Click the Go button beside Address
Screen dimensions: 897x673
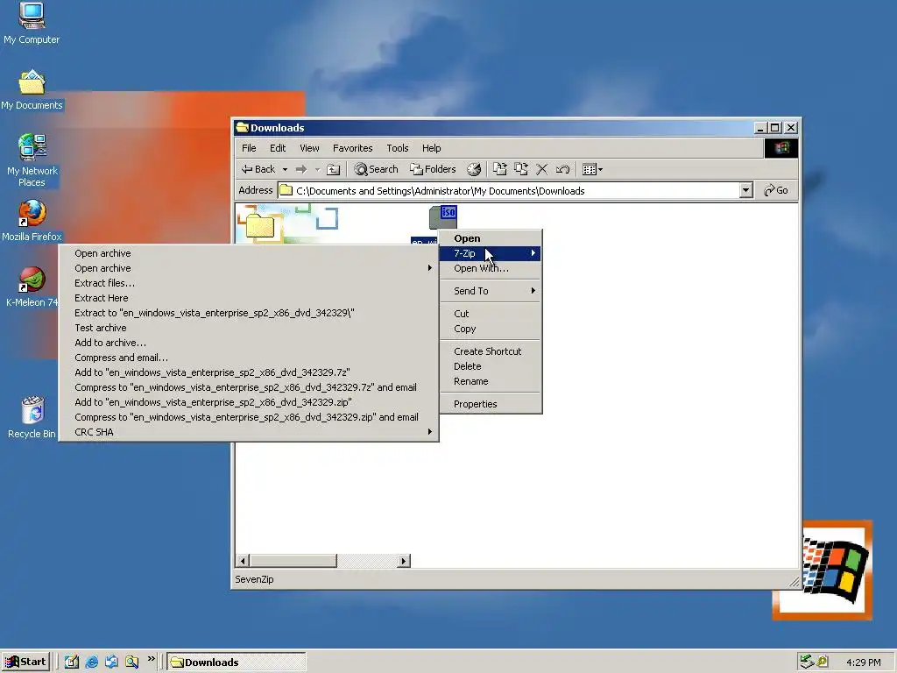776,190
